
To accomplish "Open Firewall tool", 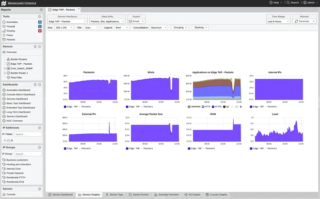I will [11, 27].
